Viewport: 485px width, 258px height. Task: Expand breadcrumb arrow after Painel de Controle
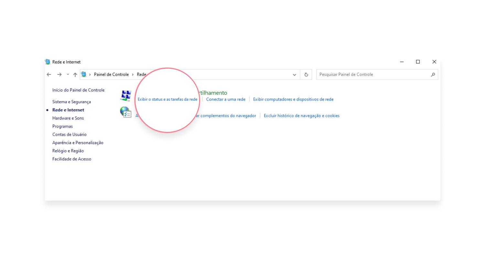133,74
